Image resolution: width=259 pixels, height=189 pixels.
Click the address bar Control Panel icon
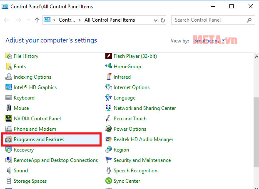pos(47,20)
